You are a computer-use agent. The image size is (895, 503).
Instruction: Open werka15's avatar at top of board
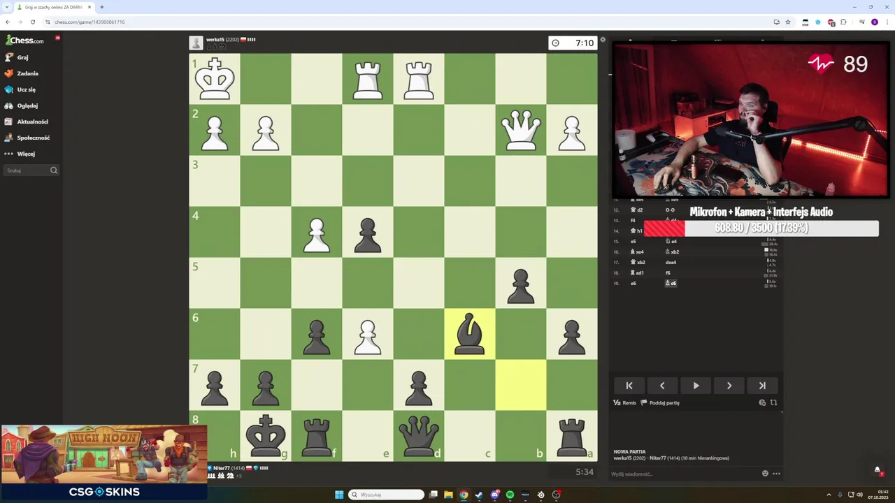(196, 43)
